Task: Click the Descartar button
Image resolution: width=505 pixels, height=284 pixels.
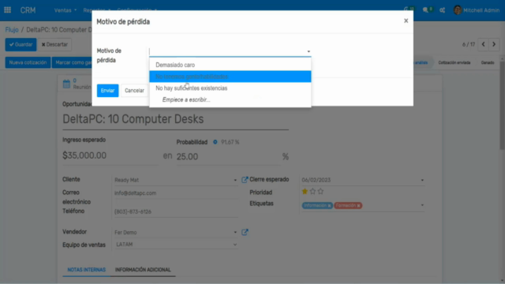Action: tap(54, 44)
